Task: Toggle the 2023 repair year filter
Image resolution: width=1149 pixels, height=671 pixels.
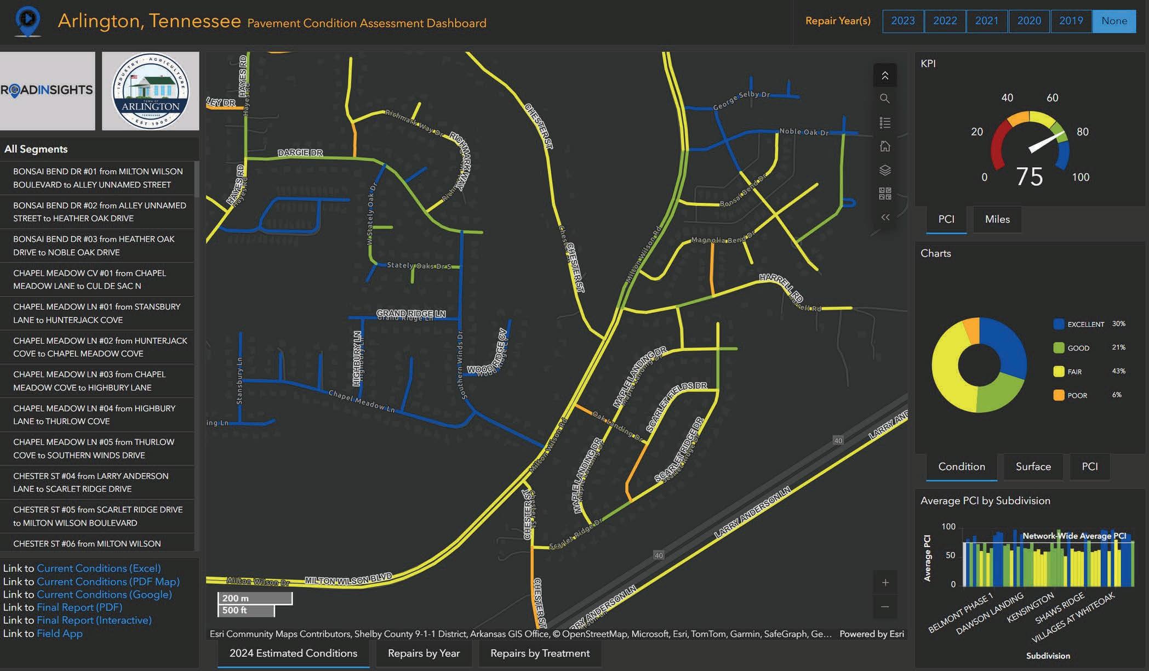Action: click(x=902, y=21)
